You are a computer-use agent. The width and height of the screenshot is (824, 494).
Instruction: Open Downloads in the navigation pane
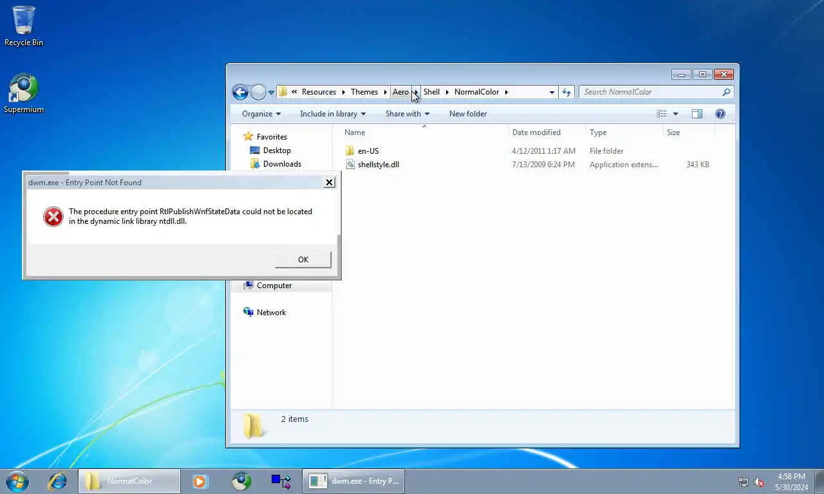point(282,164)
